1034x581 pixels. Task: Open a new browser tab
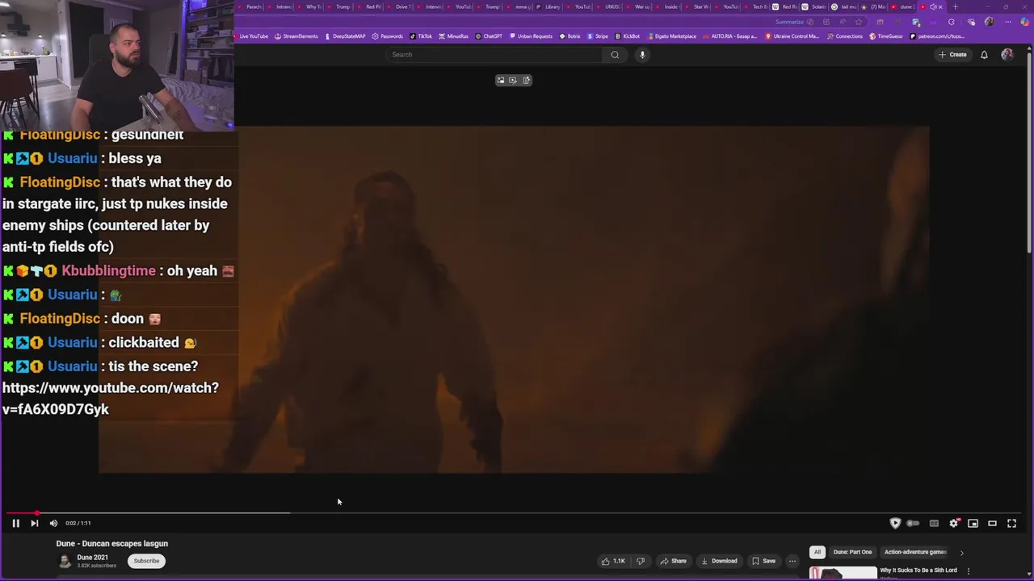coord(955,6)
